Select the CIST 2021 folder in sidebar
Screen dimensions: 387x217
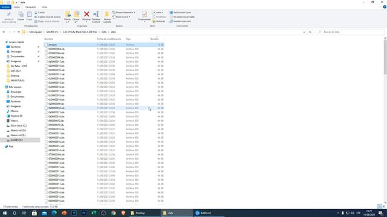coord(15,71)
